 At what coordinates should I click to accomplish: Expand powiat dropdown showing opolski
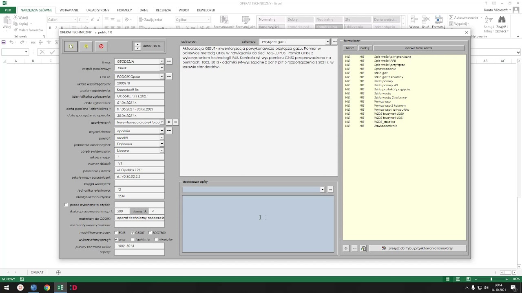tap(162, 138)
